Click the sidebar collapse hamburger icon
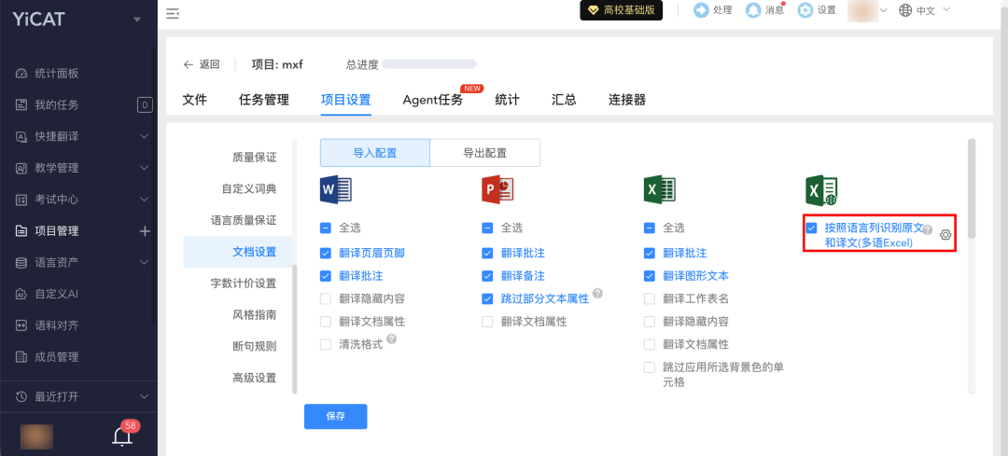The image size is (1008, 456). [173, 13]
